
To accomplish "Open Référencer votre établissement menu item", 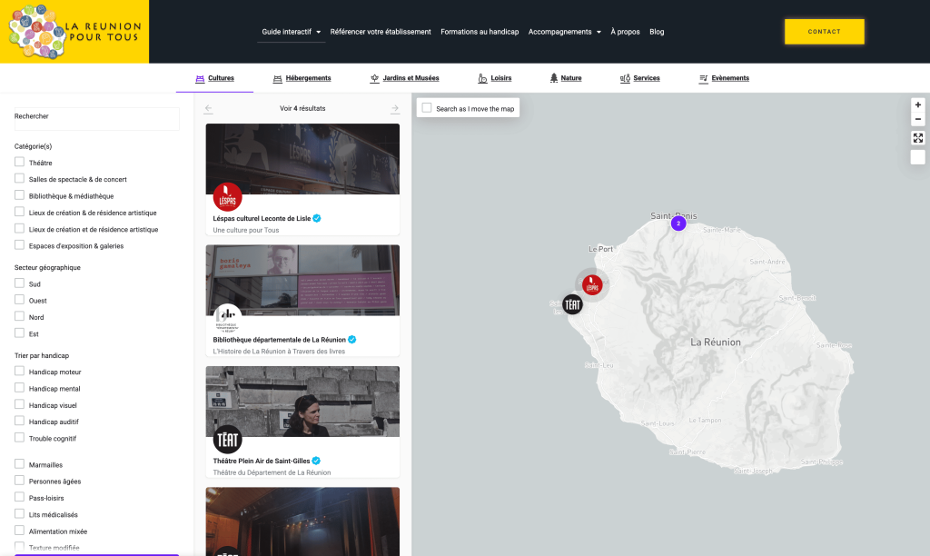I will tap(381, 32).
